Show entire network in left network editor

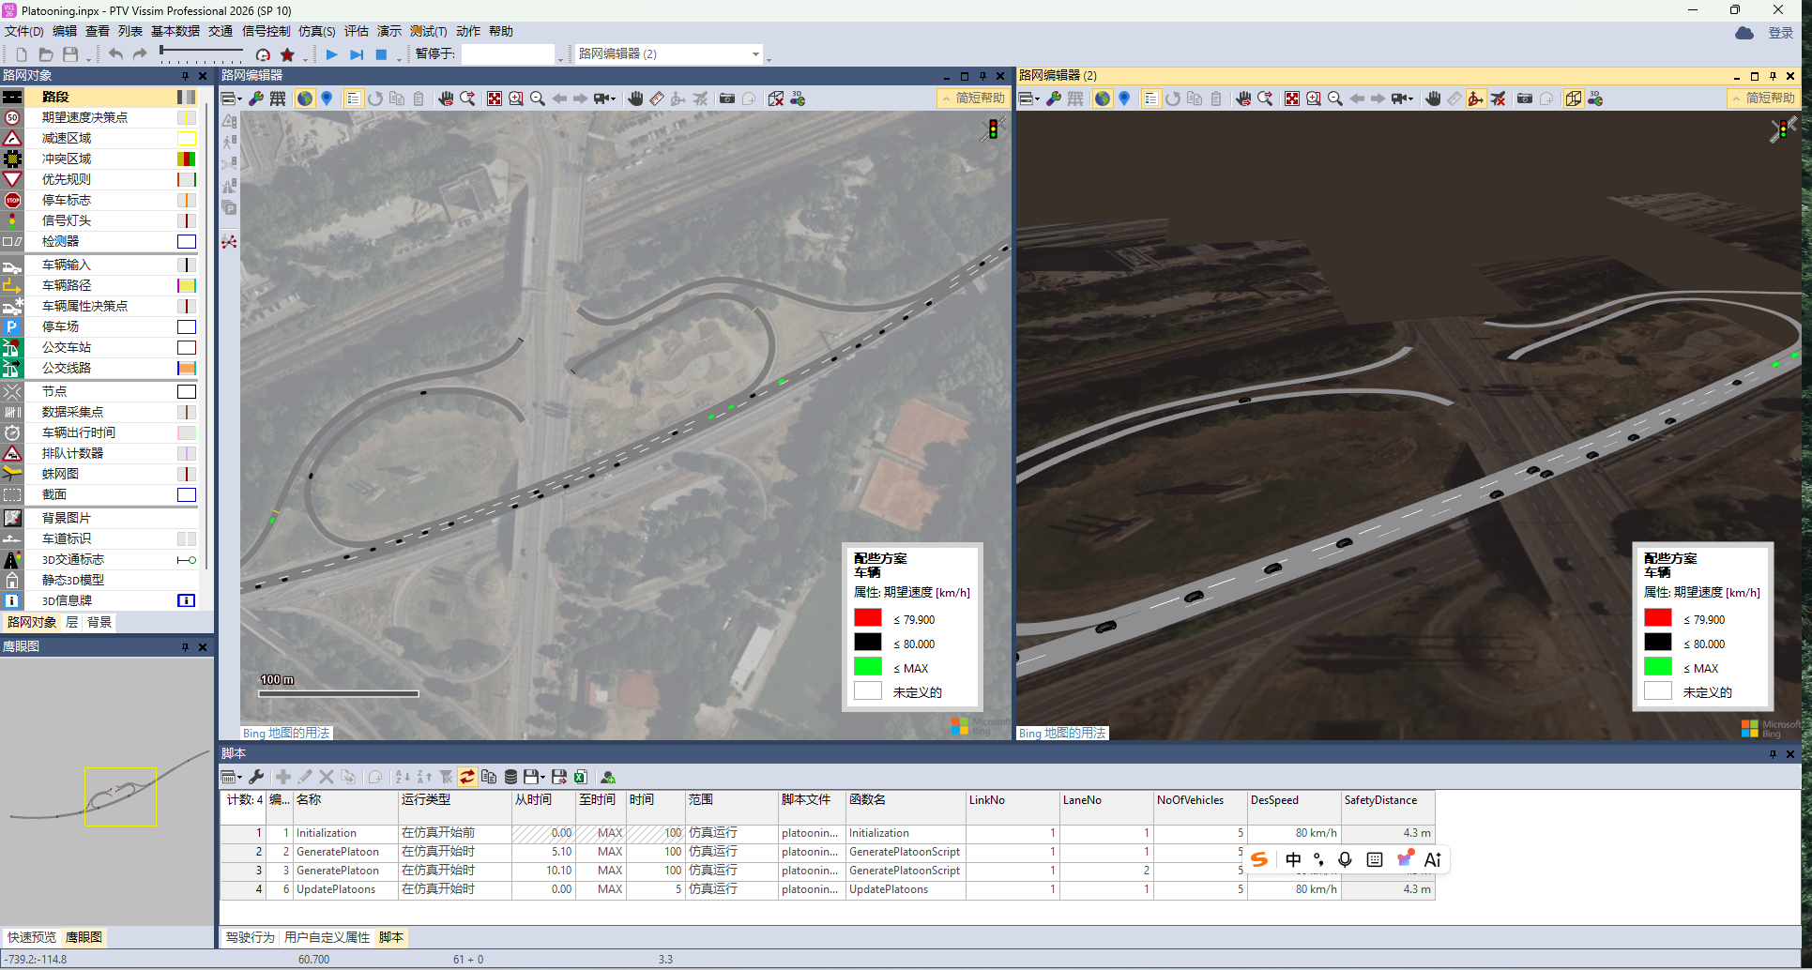click(495, 99)
